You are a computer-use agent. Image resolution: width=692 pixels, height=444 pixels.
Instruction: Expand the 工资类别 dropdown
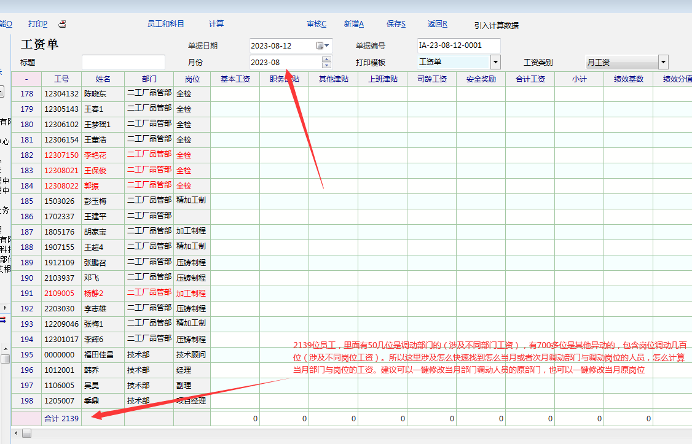coord(663,62)
